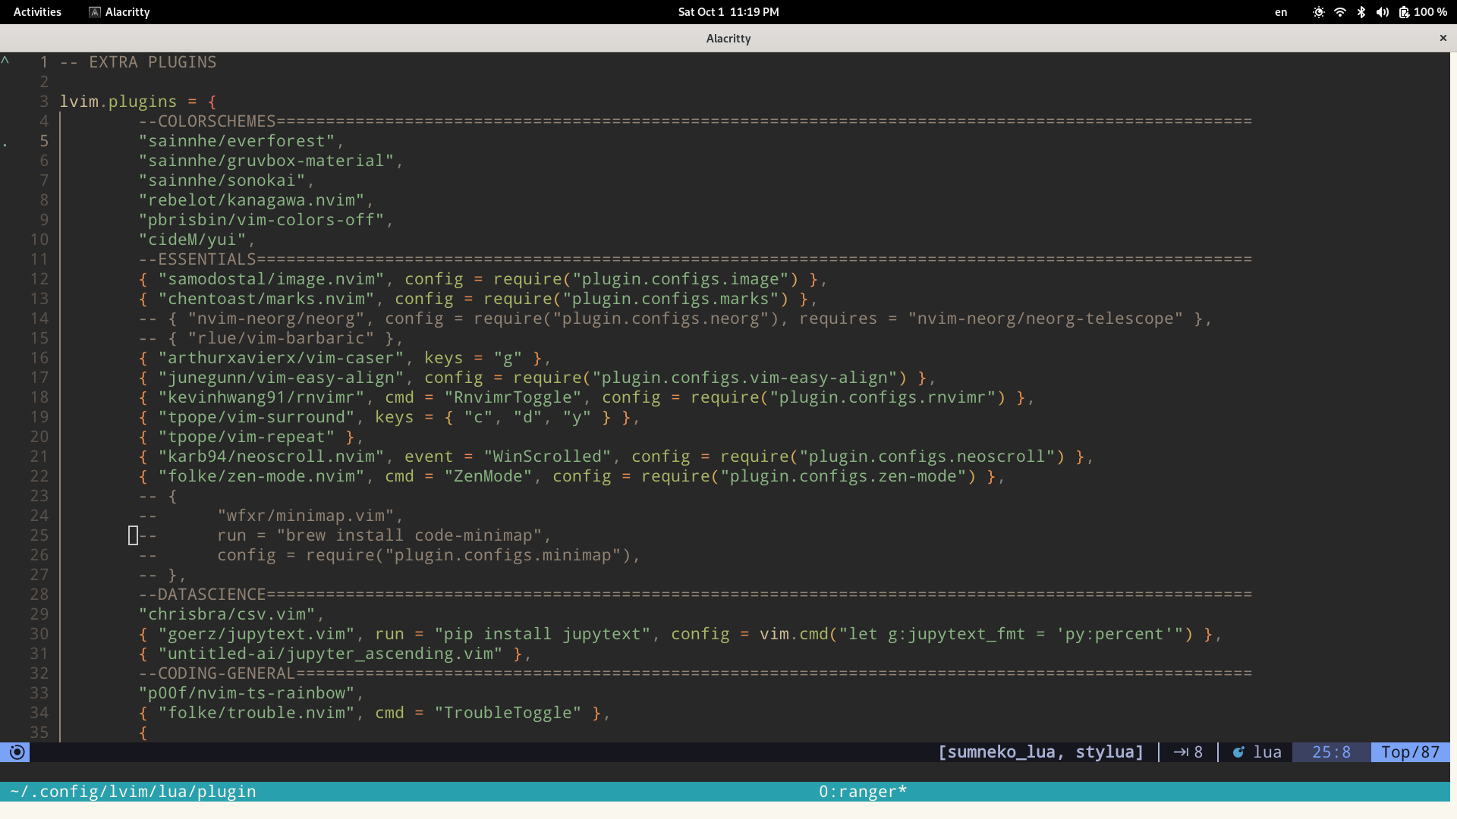
Task: Click the 25:8 cursor position segment
Action: (1330, 752)
